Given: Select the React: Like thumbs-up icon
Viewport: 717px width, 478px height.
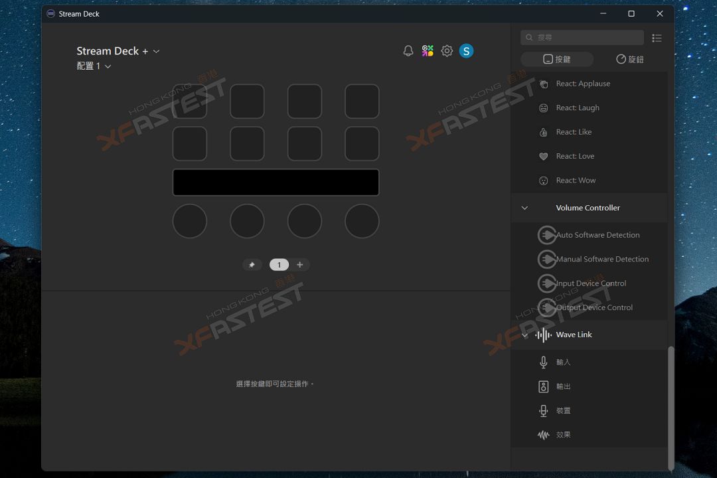Looking at the screenshot, I should (x=543, y=132).
